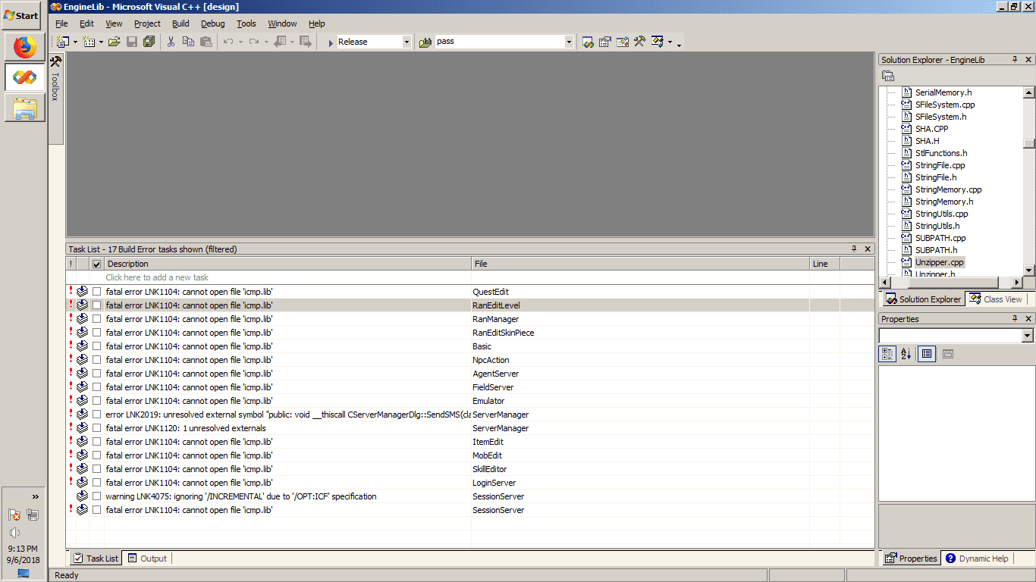Expand the New Project icon dropdown arrow
The width and height of the screenshot is (1036, 582).
(75, 42)
